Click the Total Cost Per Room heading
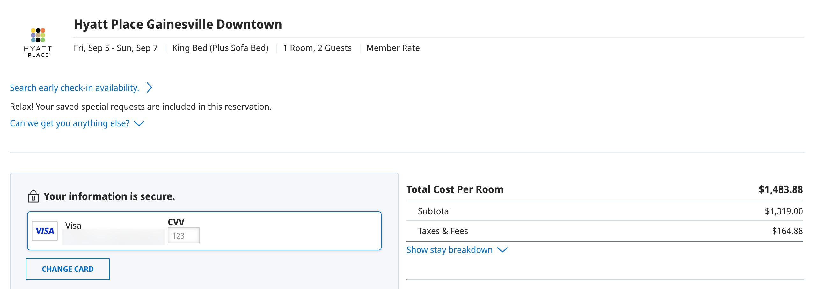 tap(455, 189)
